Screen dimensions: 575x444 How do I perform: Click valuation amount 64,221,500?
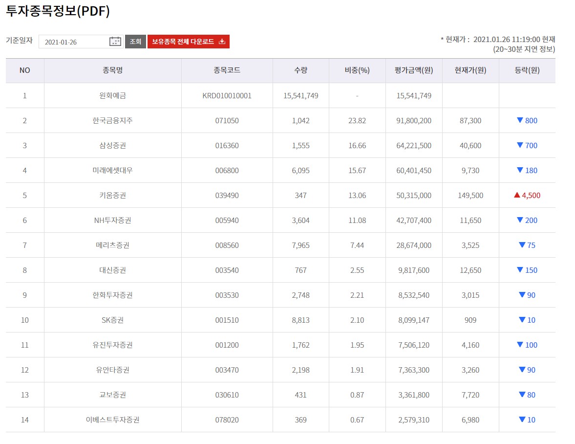tap(414, 146)
